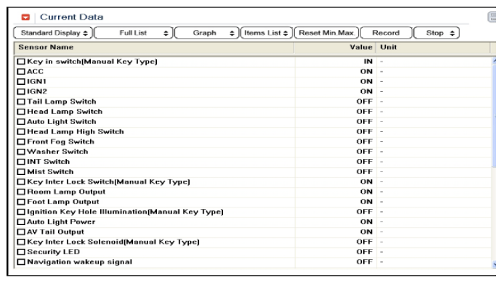
Task: Click the panel icon at top right corner
Action: pyautogui.click(x=492, y=17)
